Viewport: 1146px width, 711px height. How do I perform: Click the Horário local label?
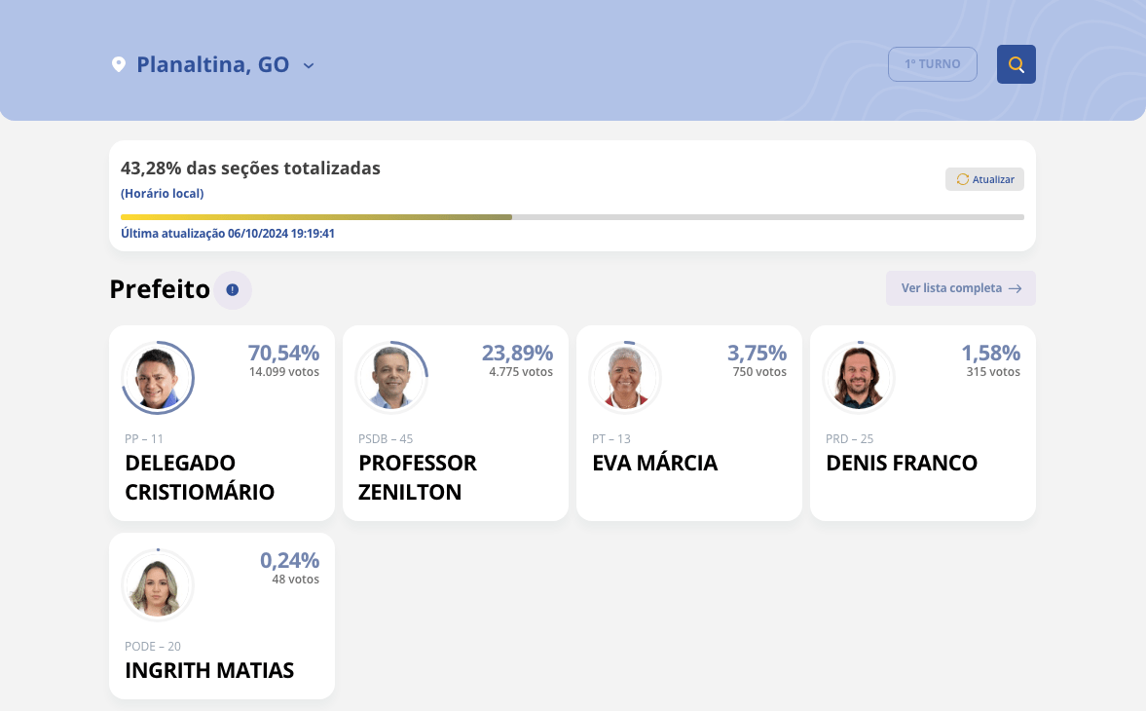click(x=162, y=193)
